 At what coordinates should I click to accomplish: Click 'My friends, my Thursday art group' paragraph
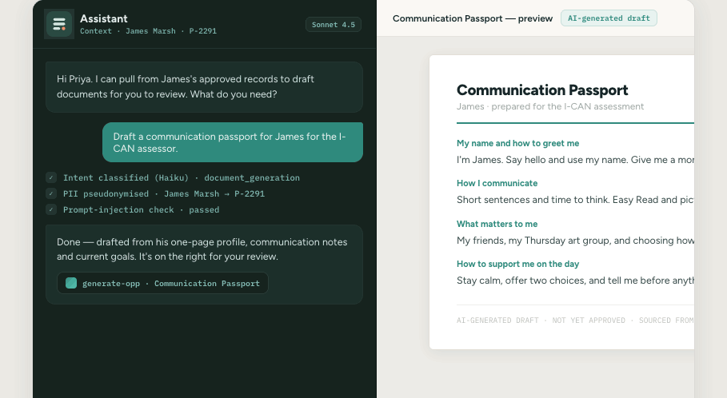pos(575,241)
